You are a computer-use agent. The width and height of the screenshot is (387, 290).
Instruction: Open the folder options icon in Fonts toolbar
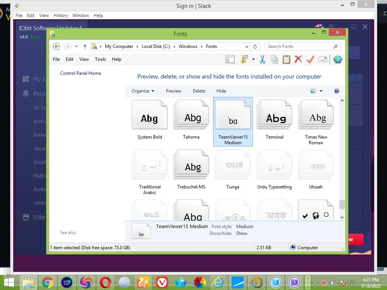244,59
